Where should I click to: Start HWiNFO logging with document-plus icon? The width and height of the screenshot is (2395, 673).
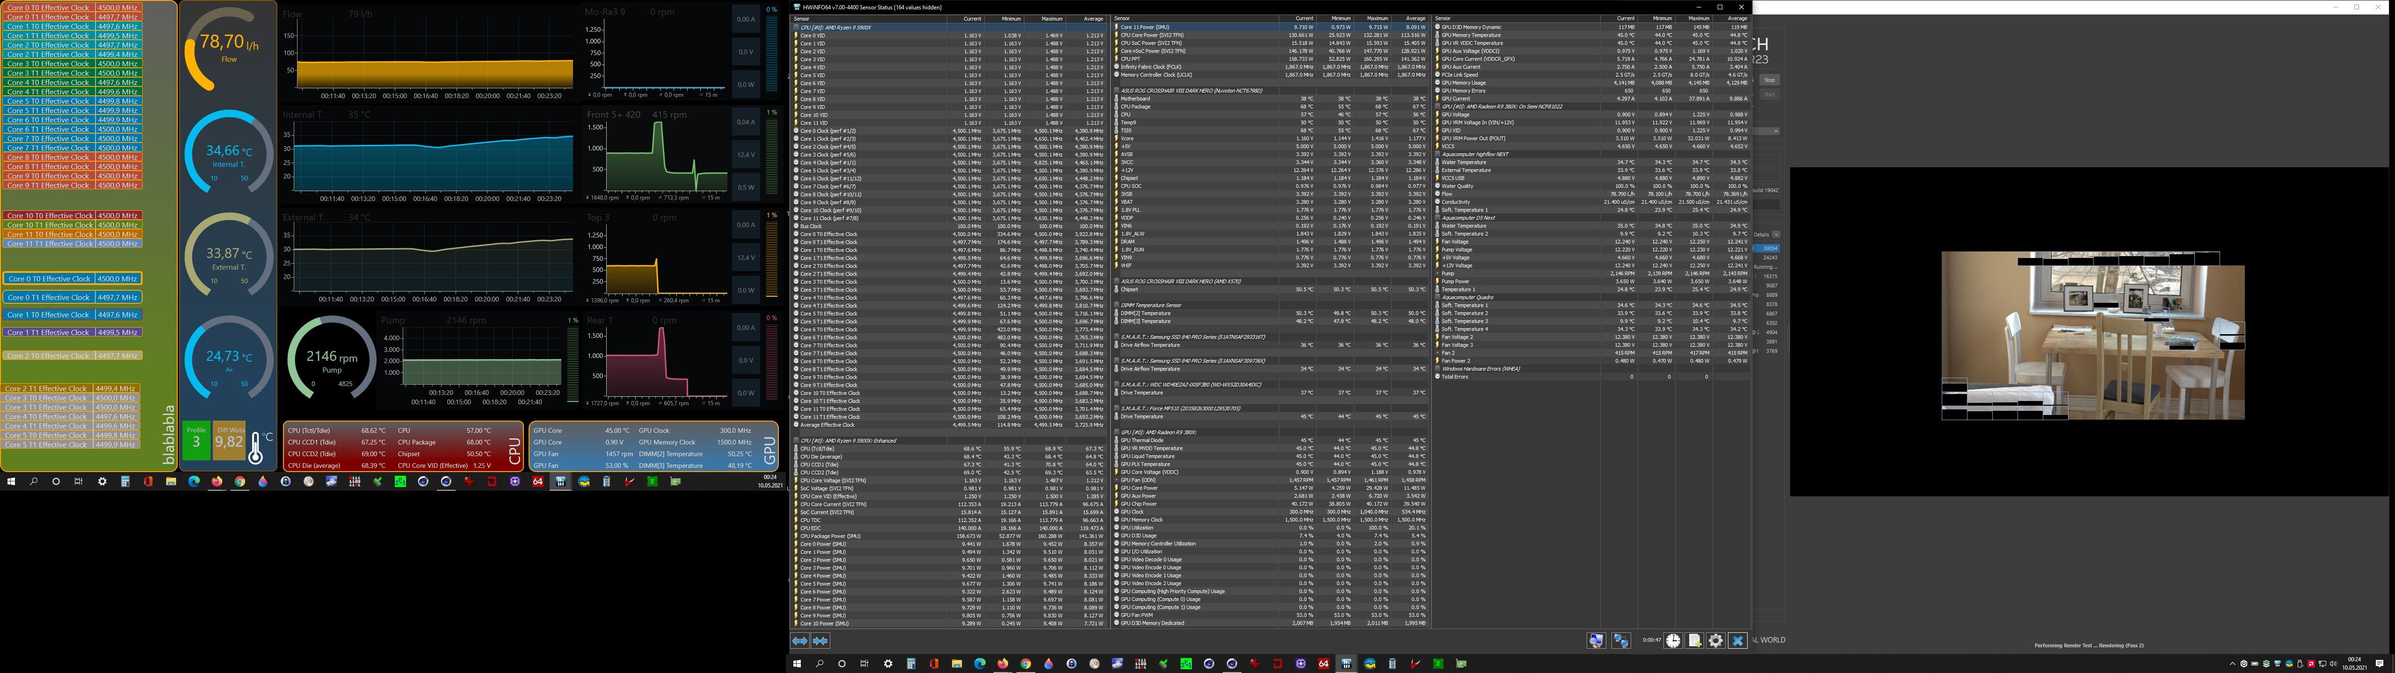point(1694,640)
